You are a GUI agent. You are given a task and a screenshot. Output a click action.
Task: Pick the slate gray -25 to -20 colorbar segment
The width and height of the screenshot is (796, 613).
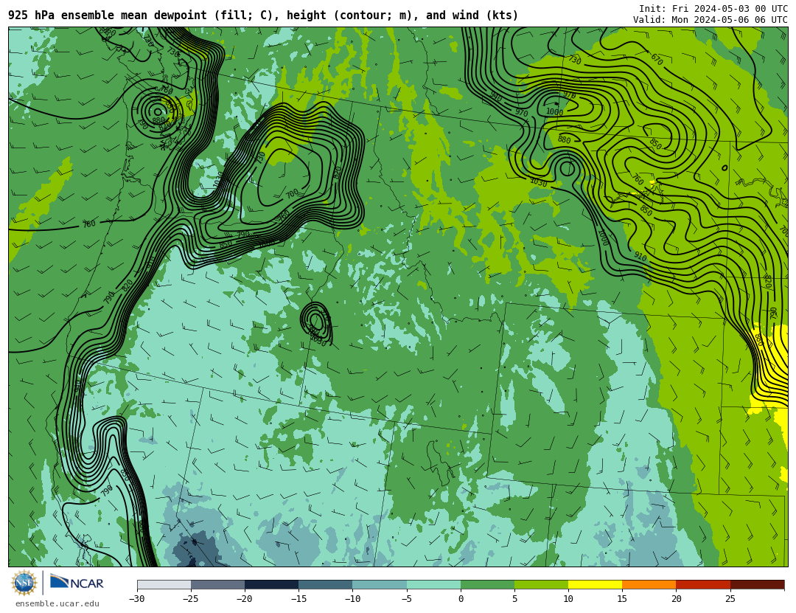(217, 584)
